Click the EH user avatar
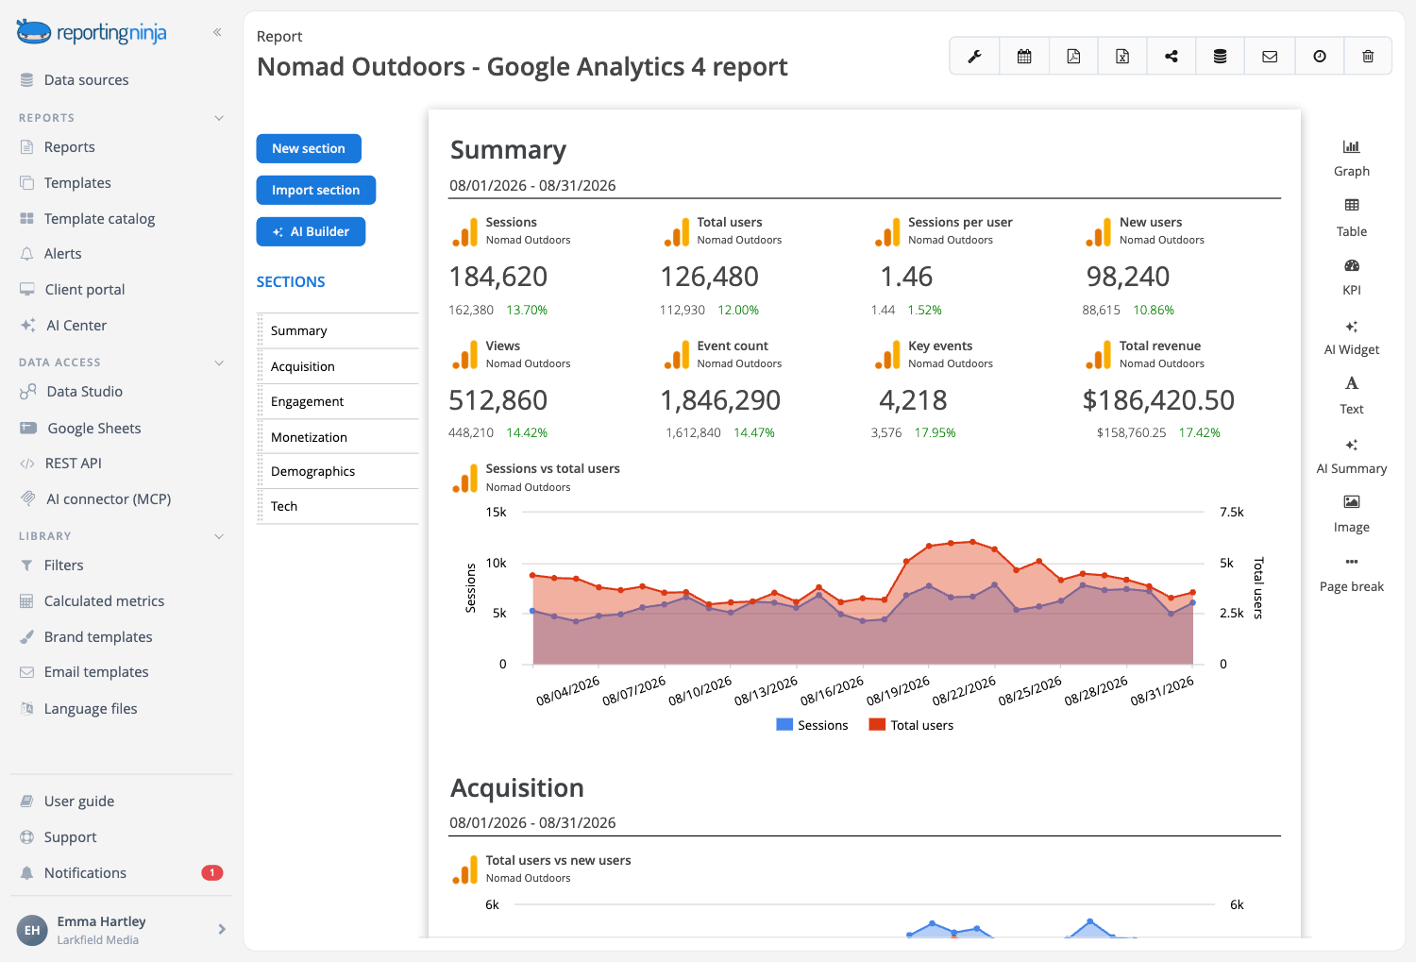 click(x=32, y=930)
